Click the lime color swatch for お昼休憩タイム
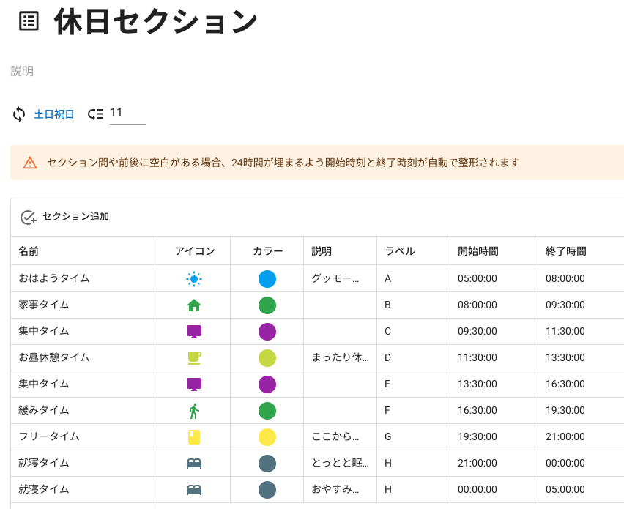This screenshot has width=624, height=509. [x=267, y=358]
